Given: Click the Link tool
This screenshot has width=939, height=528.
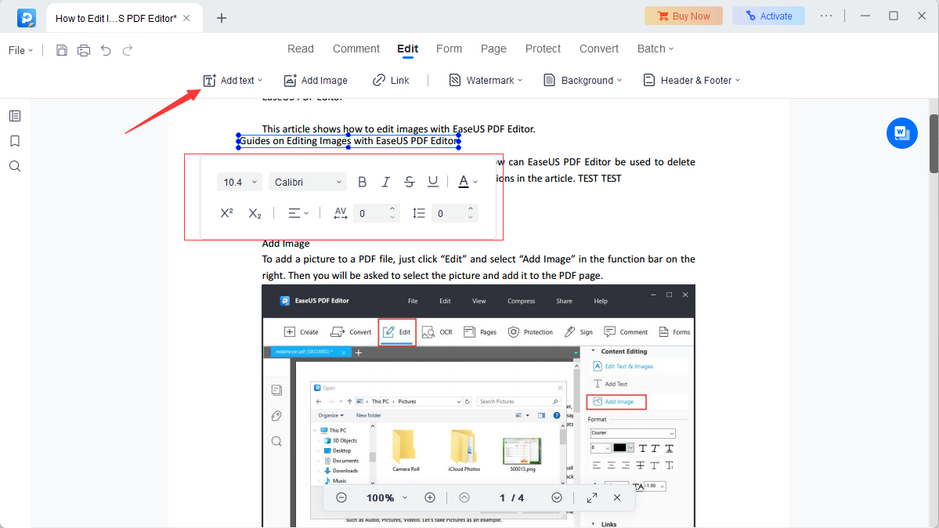Looking at the screenshot, I should coord(391,81).
